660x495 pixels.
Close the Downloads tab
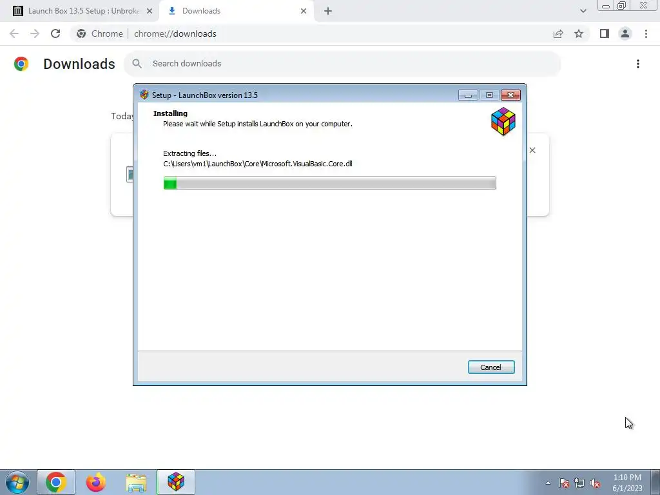click(304, 12)
